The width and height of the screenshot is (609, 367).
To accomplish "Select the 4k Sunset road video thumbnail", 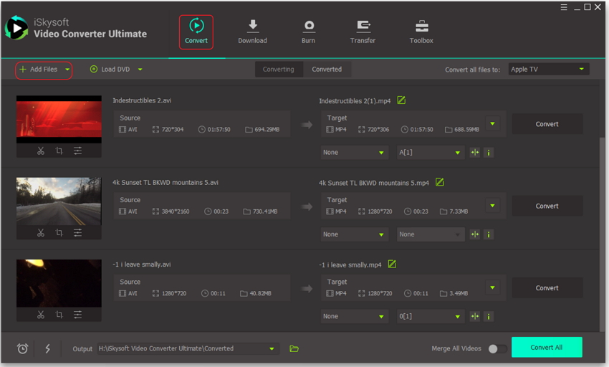I will (x=59, y=201).
